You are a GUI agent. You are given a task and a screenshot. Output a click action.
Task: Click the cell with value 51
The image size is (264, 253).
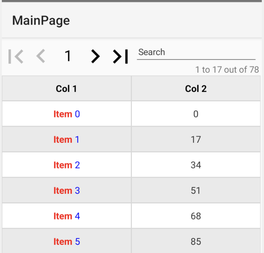point(196,191)
